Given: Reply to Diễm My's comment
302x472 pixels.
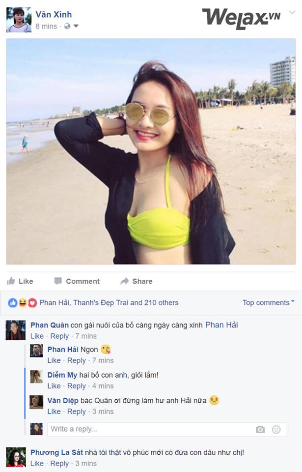Looking at the screenshot, I should [76, 386].
